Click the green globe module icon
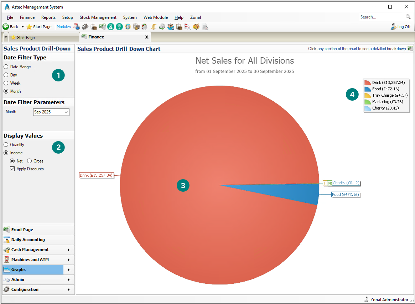Image resolution: width=415 pixels, height=304 pixels. 119,27
